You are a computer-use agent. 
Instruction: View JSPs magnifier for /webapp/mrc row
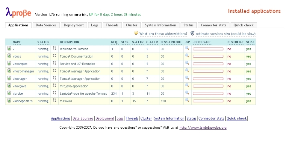(187, 100)
